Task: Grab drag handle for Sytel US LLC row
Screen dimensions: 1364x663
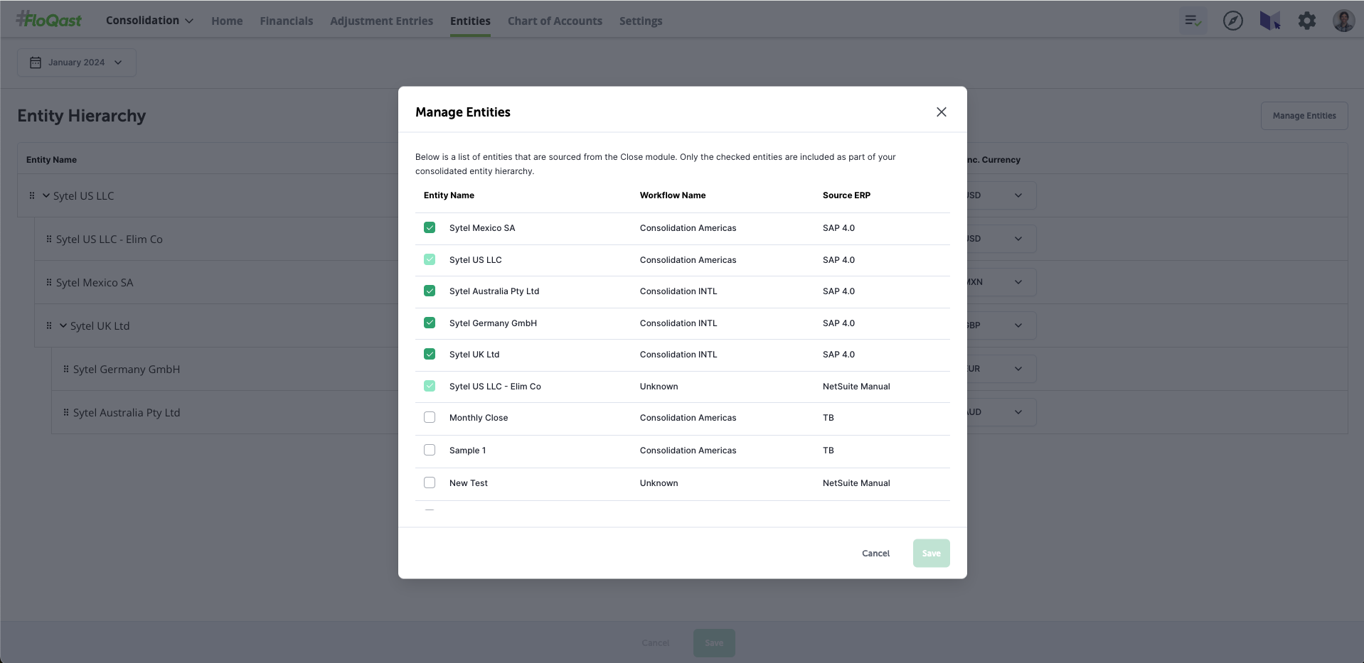Action: [x=32, y=195]
